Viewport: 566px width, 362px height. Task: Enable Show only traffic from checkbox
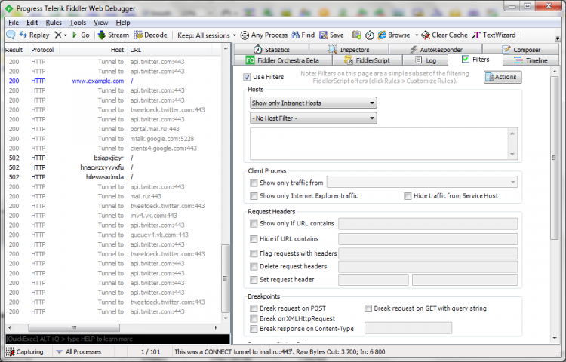tap(254, 183)
